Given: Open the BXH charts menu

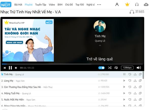Looking at the screenshot, I should pos(60,5).
